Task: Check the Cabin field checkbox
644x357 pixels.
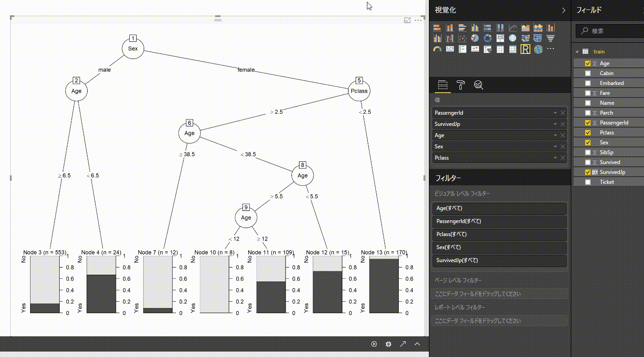Action: [588, 73]
